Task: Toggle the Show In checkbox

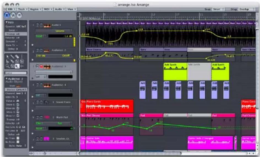Action: point(18,108)
